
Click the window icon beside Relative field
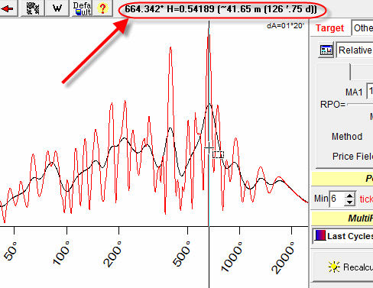[326, 50]
